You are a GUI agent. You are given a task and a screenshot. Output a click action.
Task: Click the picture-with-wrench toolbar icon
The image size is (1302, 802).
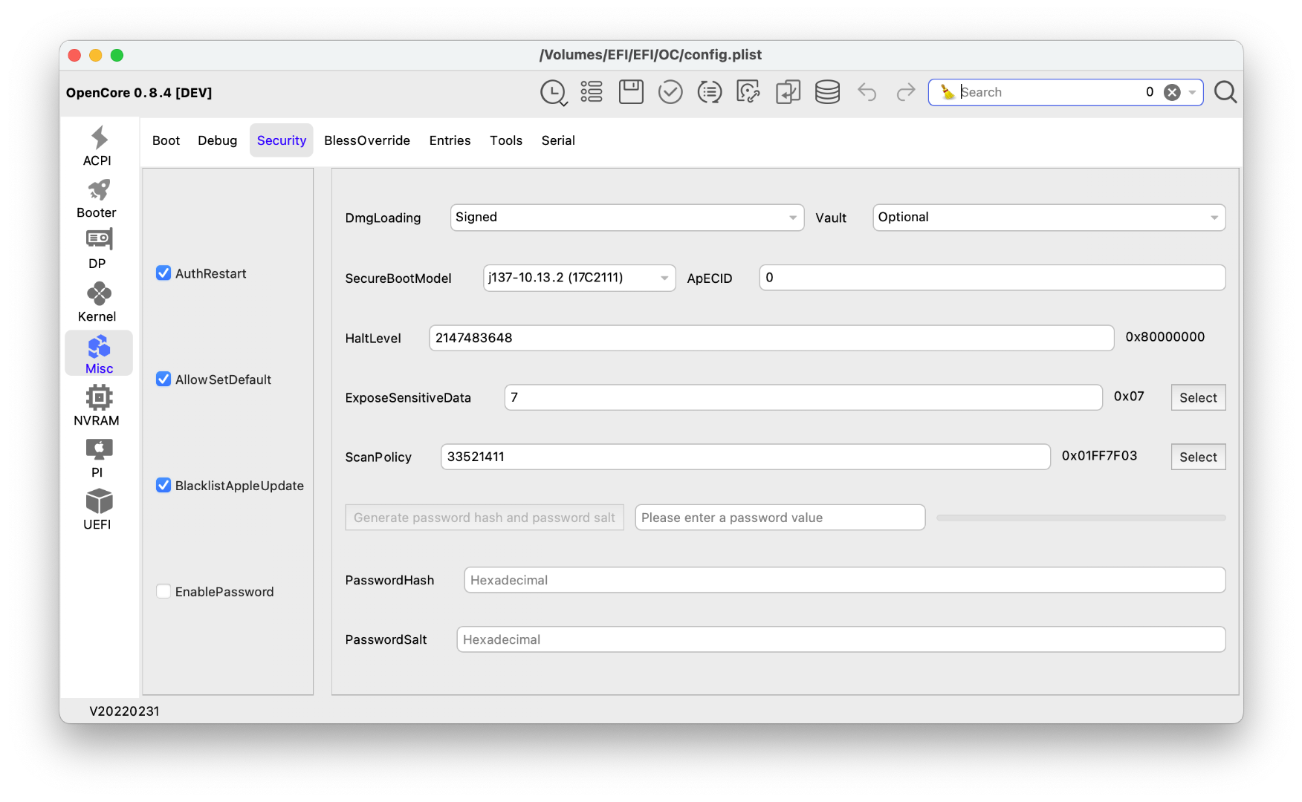pos(748,92)
